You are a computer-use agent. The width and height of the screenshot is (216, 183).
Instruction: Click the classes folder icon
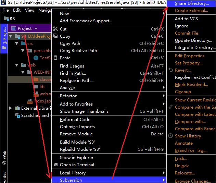(x=36, y=80)
